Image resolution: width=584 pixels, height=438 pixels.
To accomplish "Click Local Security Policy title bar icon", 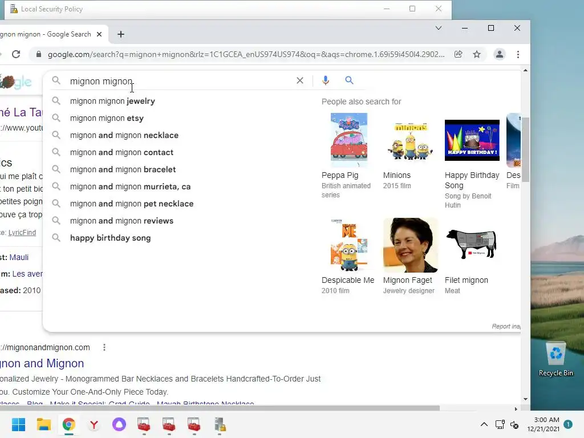I will pos(14,9).
